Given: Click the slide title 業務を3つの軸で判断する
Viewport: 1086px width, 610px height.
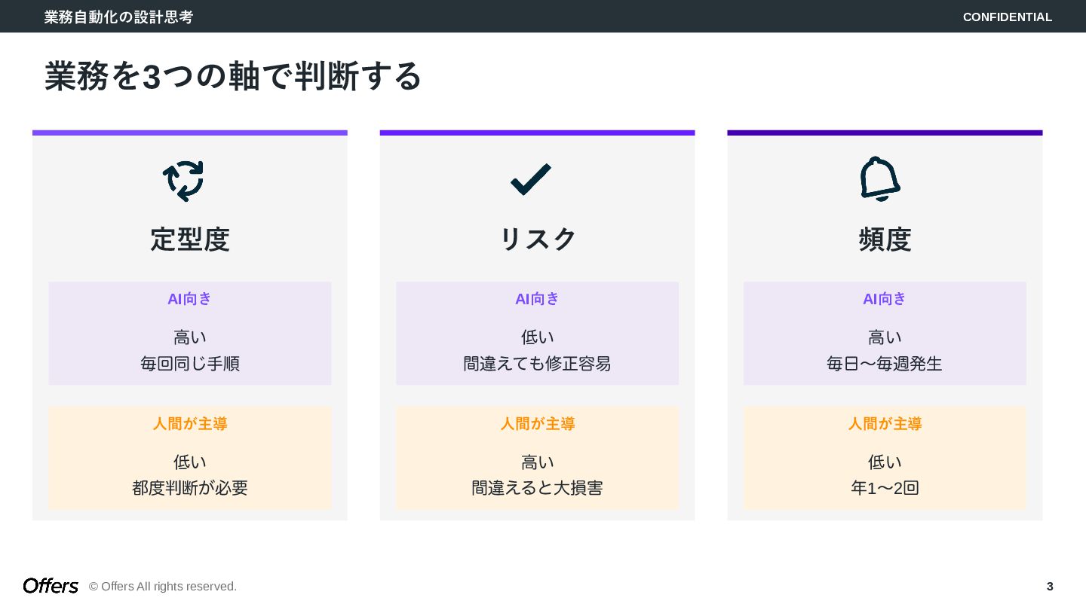Looking at the screenshot, I should [233, 76].
